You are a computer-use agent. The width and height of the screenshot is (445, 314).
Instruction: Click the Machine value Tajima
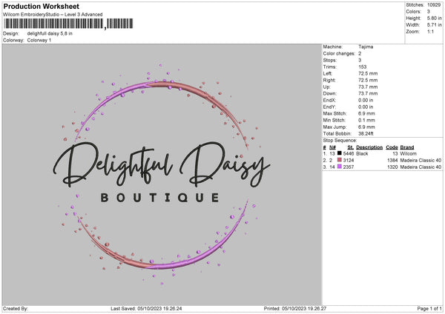click(366, 47)
